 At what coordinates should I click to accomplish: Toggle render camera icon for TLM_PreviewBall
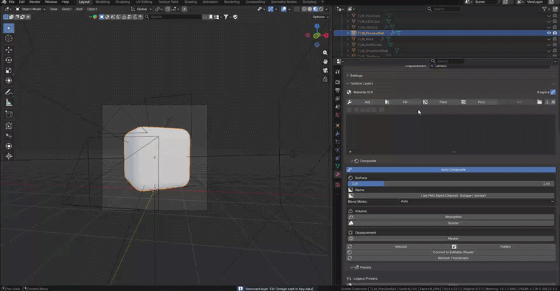554,33
